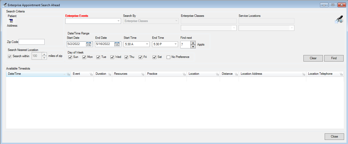The image size is (348, 144).
Task: Uncheck the Thu day checkbox
Action: 126,57
